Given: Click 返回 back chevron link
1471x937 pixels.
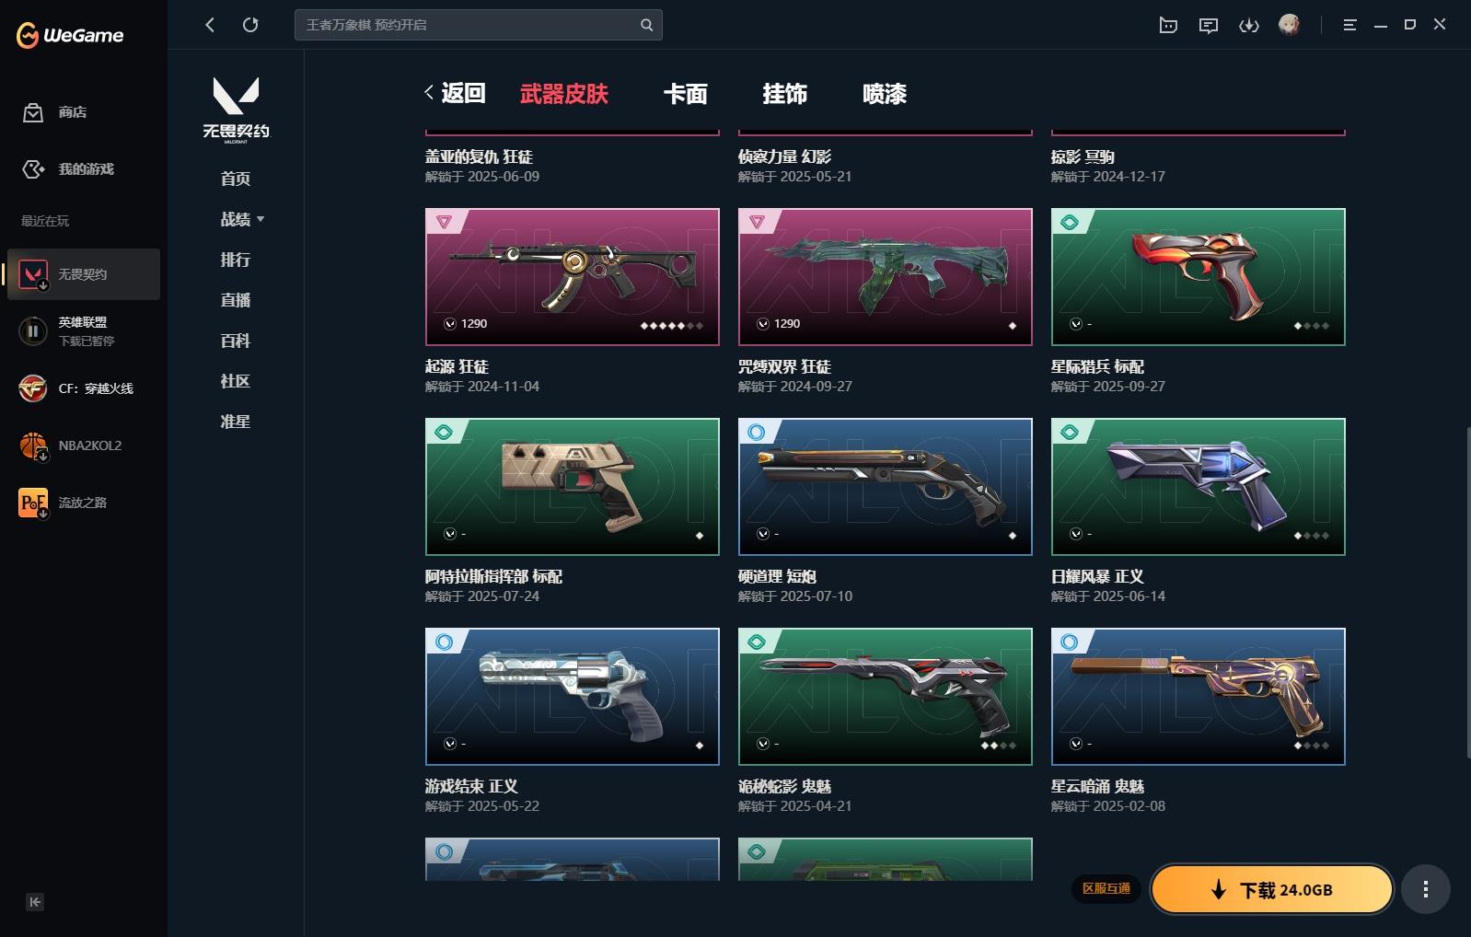Looking at the screenshot, I should coord(455,93).
